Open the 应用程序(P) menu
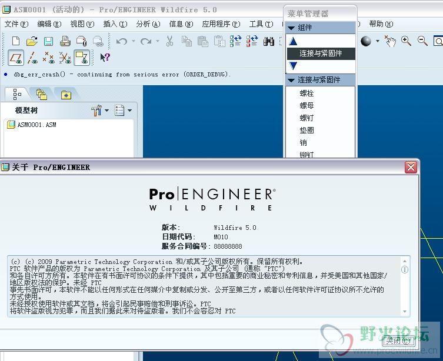 [x=221, y=24]
